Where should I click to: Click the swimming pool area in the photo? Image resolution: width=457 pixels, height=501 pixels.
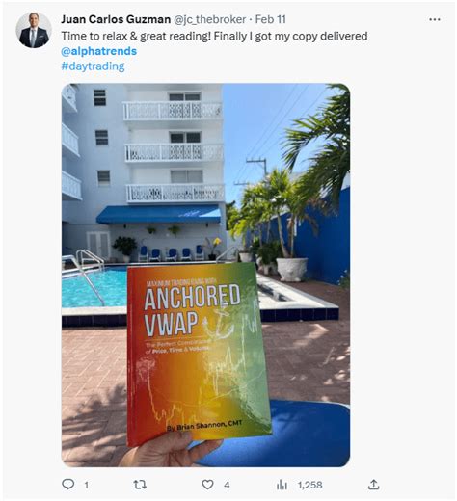pos(94,288)
